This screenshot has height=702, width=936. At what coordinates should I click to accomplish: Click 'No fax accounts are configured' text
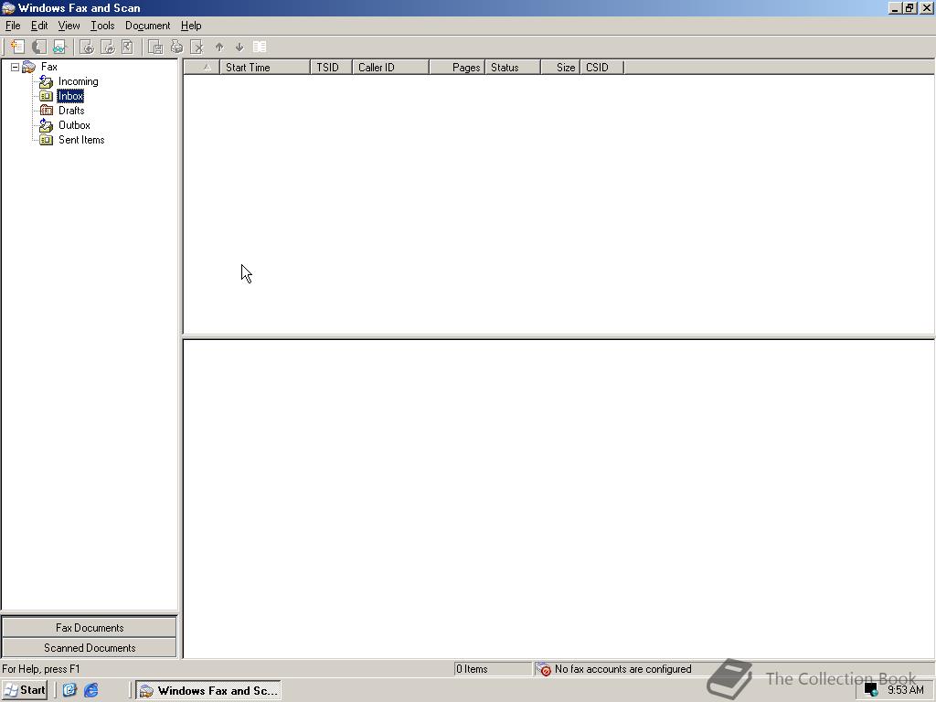(622, 669)
